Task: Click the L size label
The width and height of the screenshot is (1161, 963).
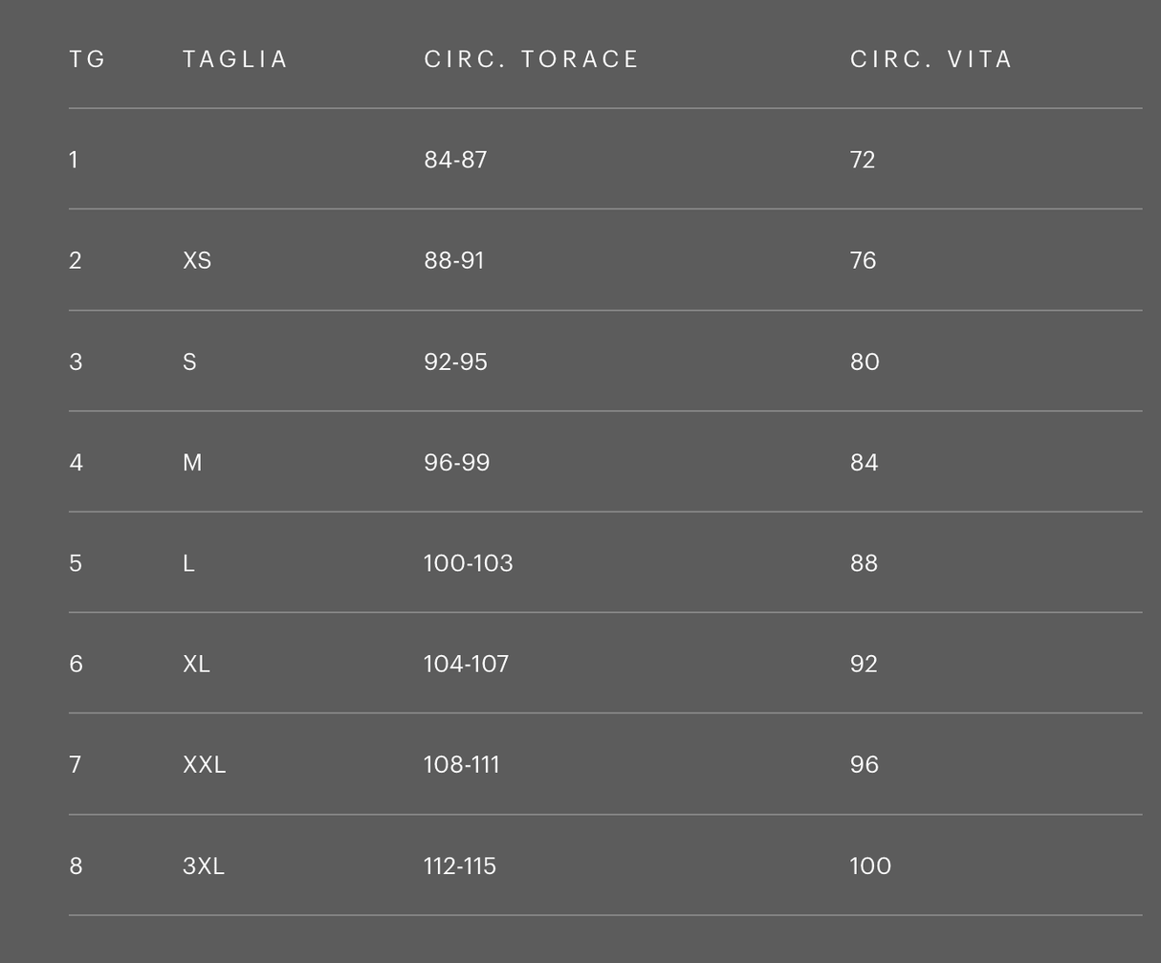Action: [x=188, y=563]
